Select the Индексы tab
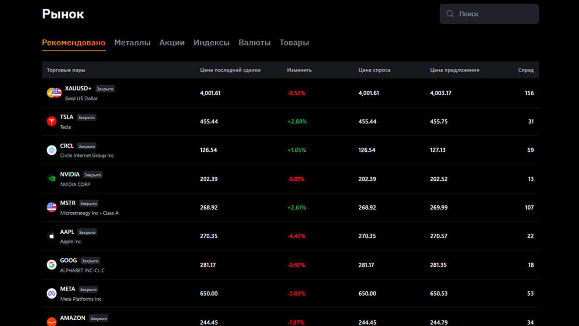 (x=211, y=43)
